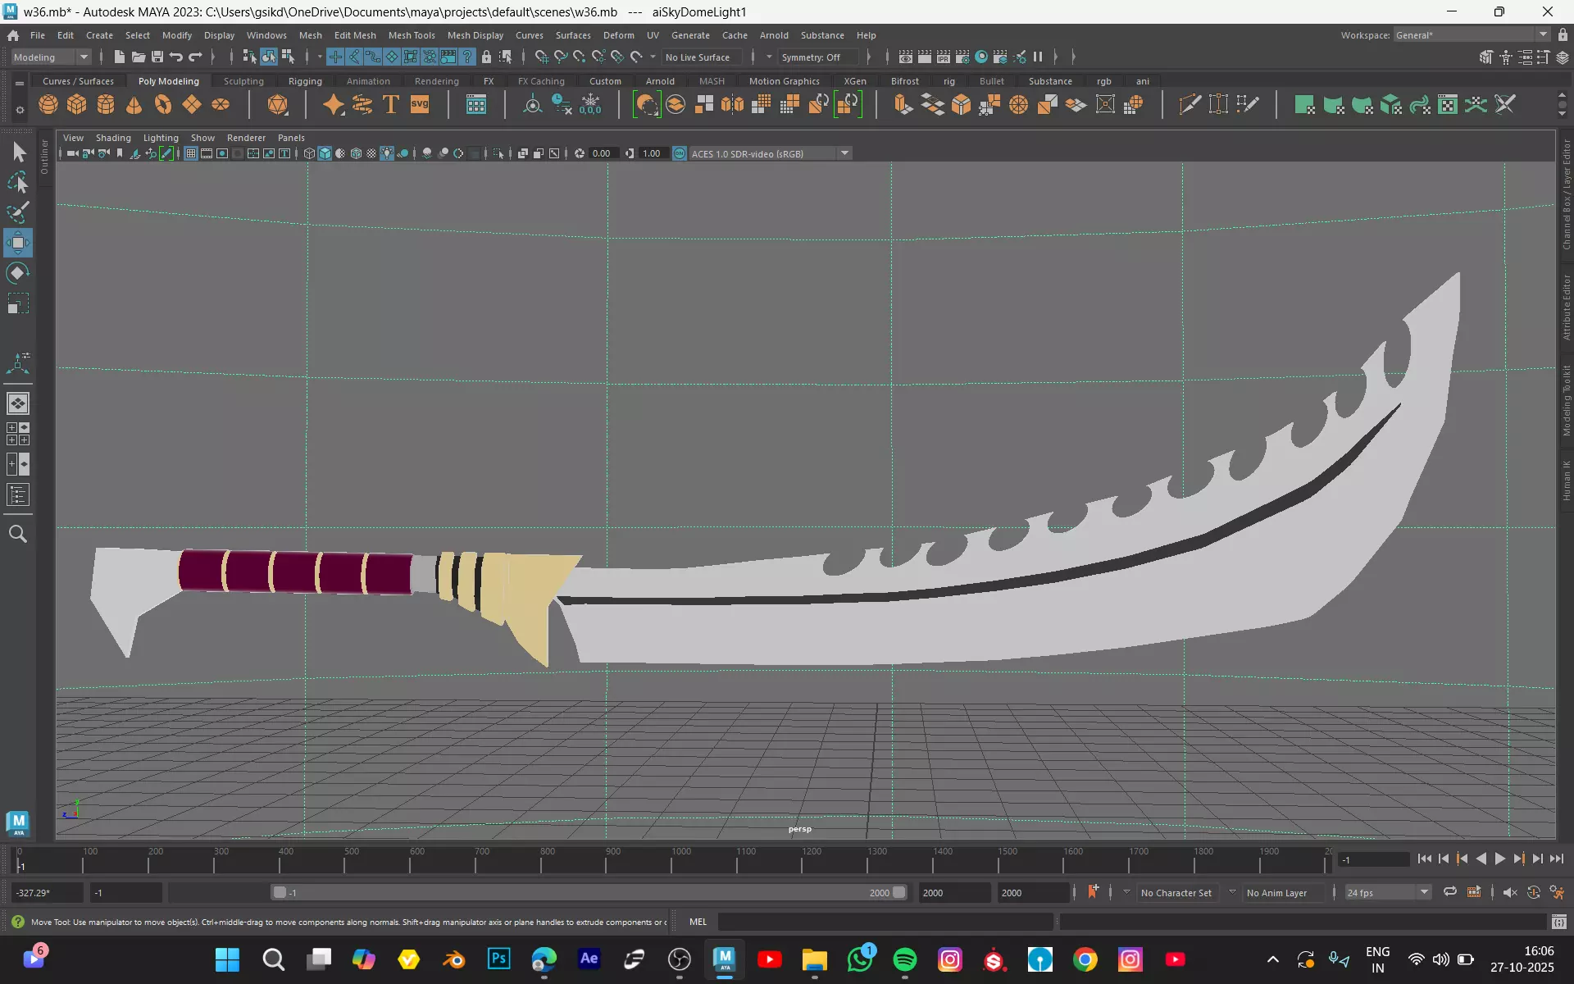Viewport: 1574px width, 984px height.
Task: Create a polygon torus from the shelf
Action: pyautogui.click(x=163, y=105)
